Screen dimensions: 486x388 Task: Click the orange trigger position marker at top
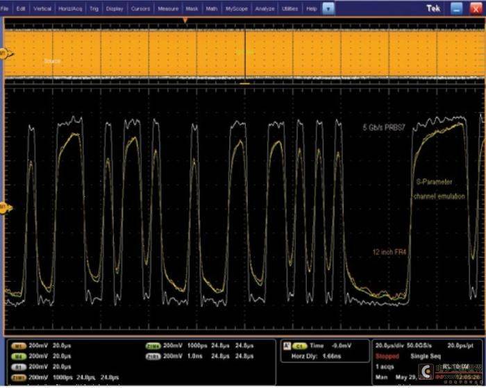(185, 20)
